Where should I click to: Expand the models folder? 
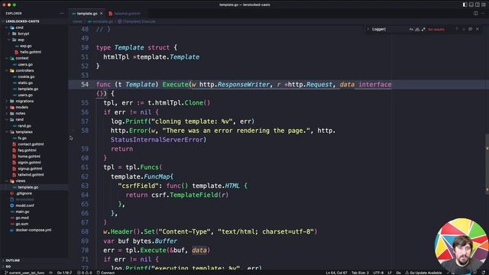[x=21, y=107]
